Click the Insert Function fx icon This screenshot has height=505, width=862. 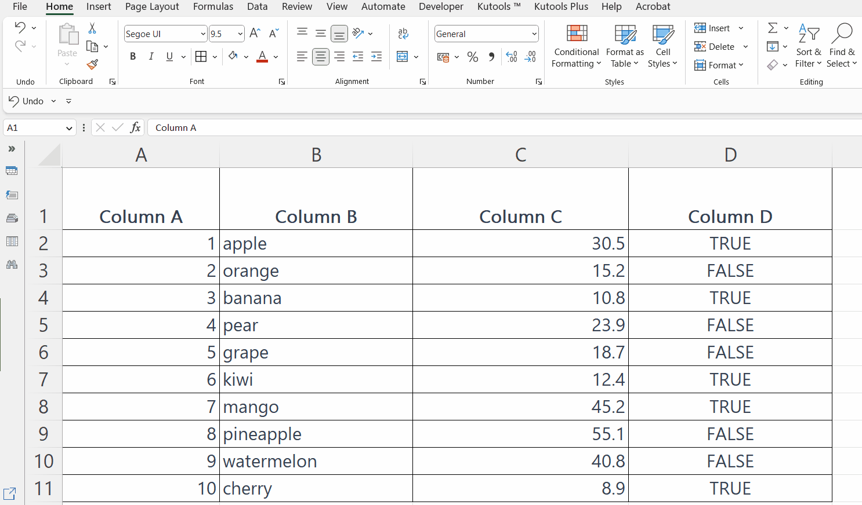[135, 127]
